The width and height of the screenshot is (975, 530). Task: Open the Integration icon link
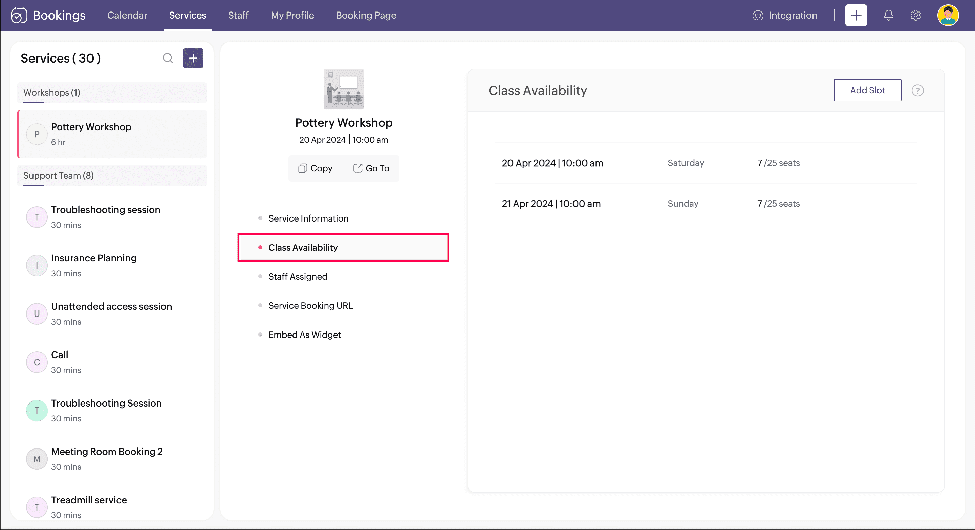pyautogui.click(x=757, y=15)
